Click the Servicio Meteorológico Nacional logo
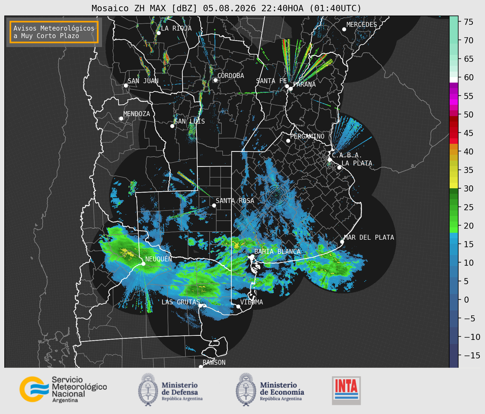This screenshot has height=414, width=485. [63, 389]
